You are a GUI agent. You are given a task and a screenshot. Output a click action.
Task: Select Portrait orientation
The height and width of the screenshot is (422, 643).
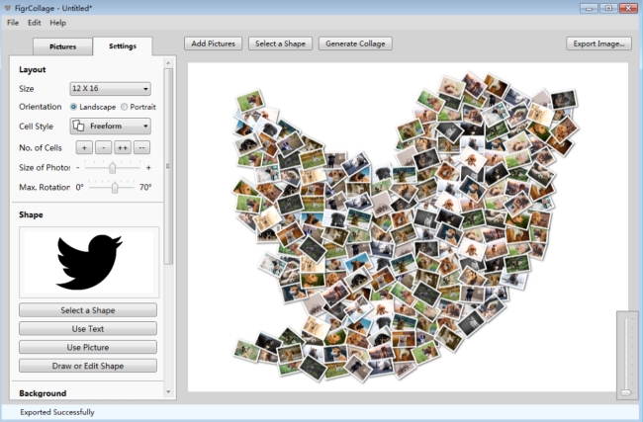[124, 107]
